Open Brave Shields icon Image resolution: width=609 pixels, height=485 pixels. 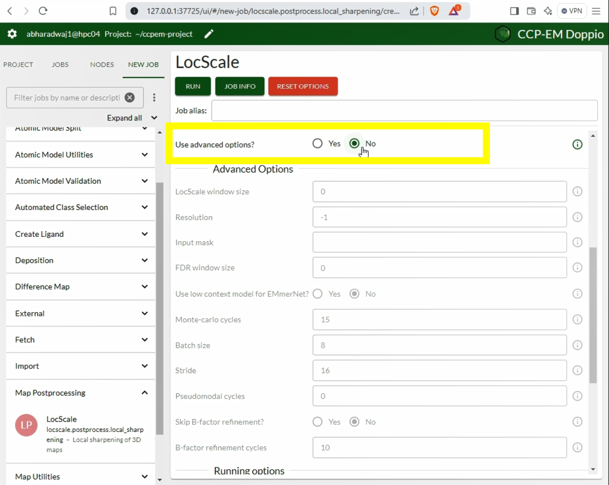(434, 11)
